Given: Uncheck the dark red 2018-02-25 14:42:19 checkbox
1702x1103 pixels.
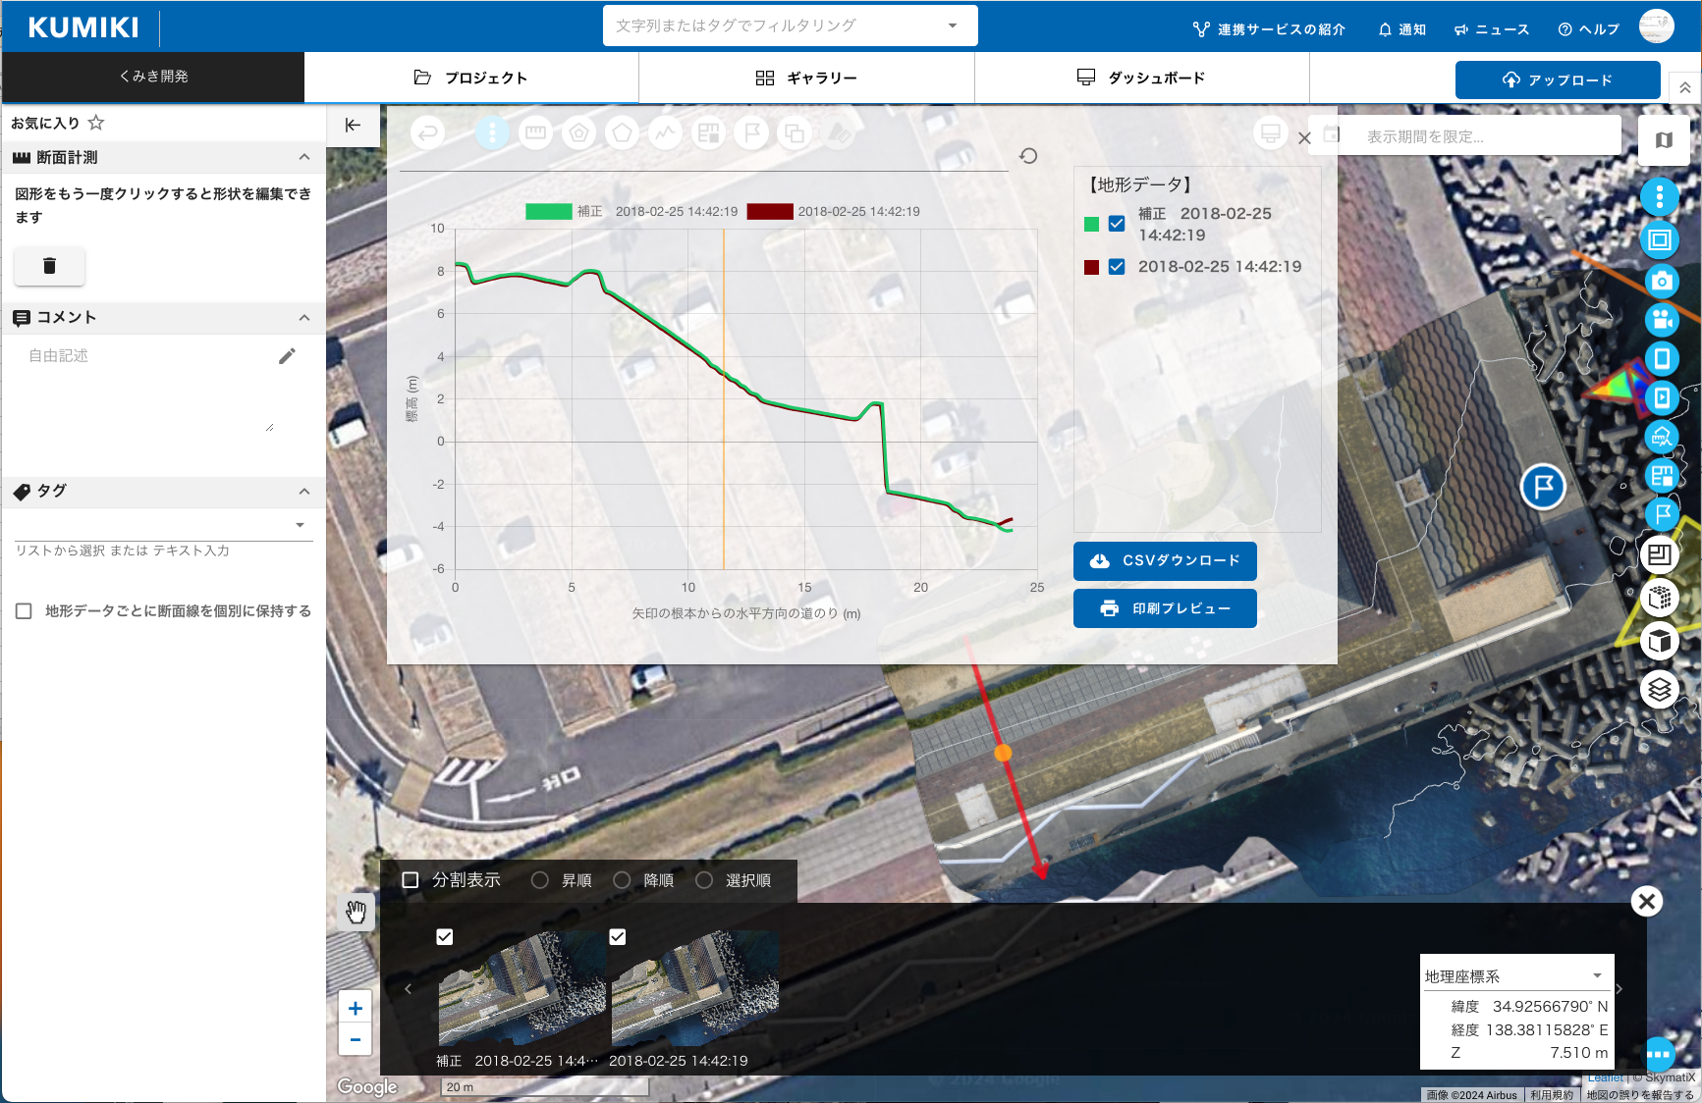Looking at the screenshot, I should pos(1117,267).
